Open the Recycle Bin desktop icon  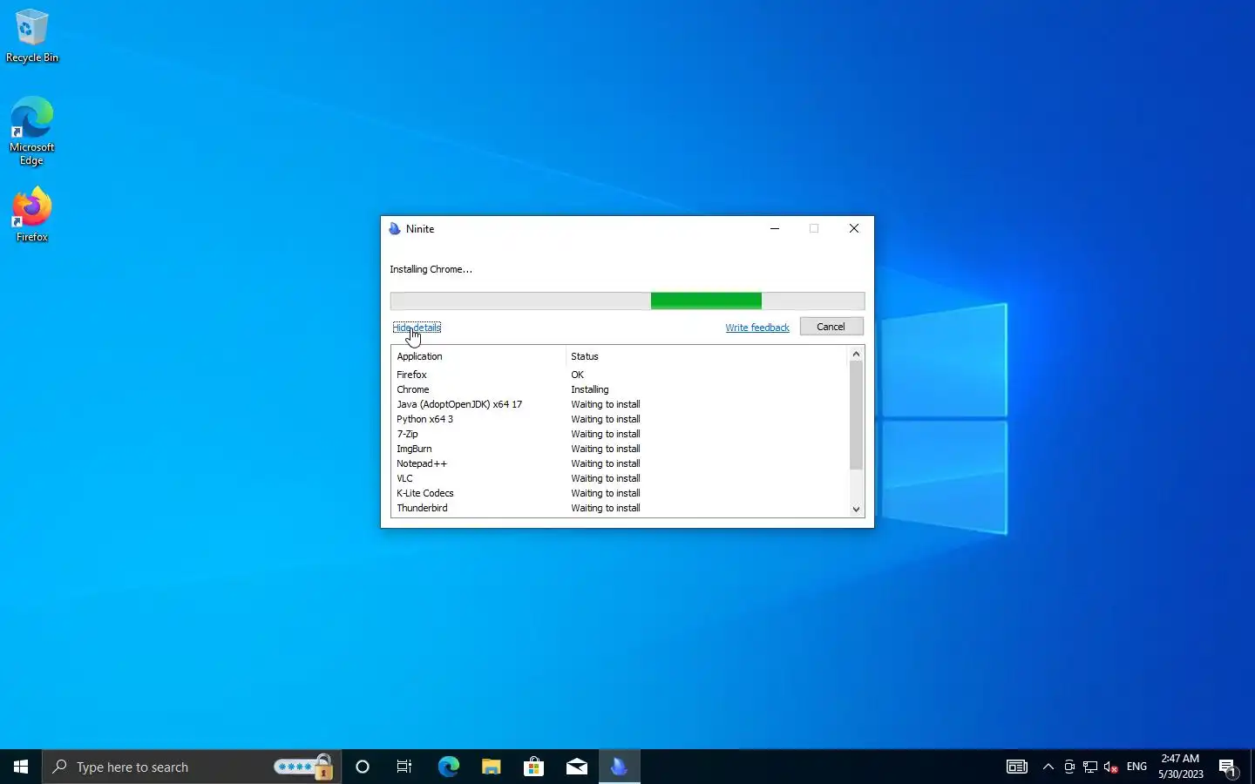tap(32, 37)
